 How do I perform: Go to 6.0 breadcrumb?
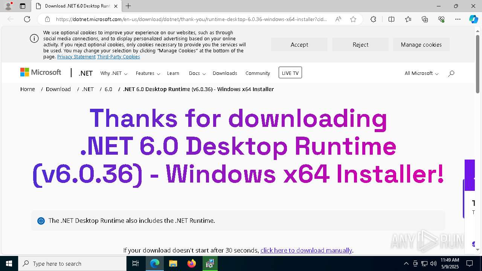tap(108, 89)
